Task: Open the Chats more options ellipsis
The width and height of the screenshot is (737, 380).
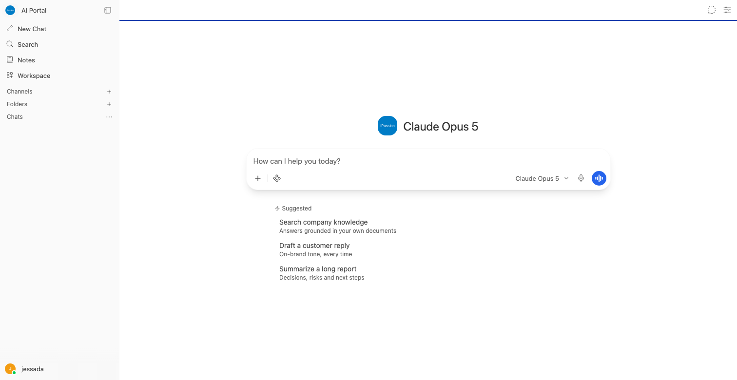Action: 109,117
